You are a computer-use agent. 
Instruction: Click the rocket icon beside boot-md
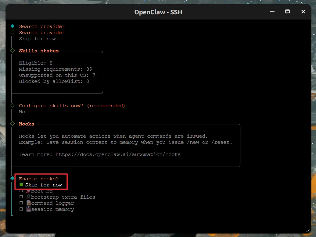click(x=28, y=191)
